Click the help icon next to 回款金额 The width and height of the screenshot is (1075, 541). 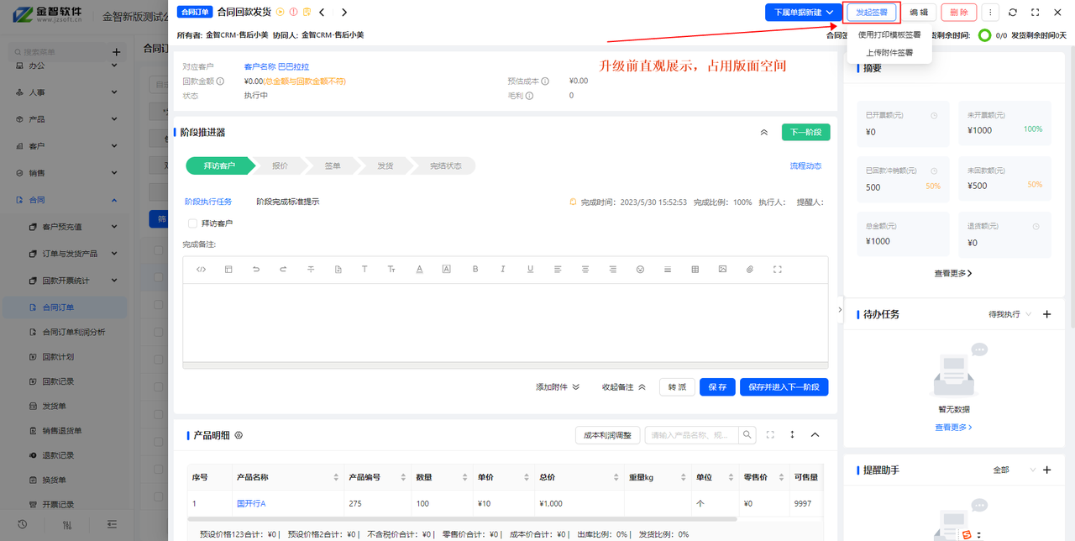220,81
